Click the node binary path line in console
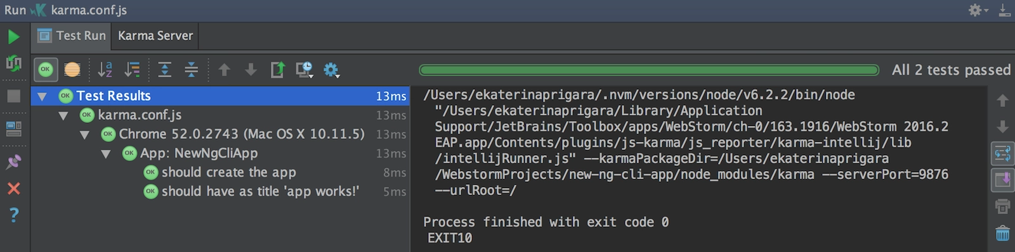This screenshot has height=252, width=1015. (x=639, y=95)
